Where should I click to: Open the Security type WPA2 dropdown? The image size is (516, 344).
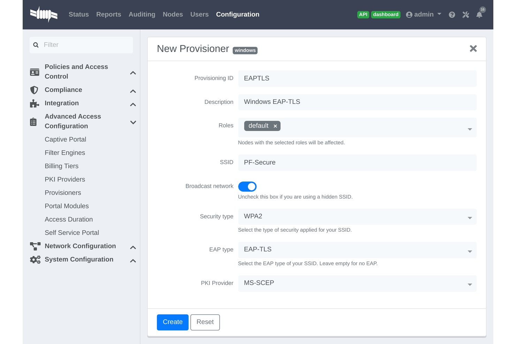tap(357, 216)
